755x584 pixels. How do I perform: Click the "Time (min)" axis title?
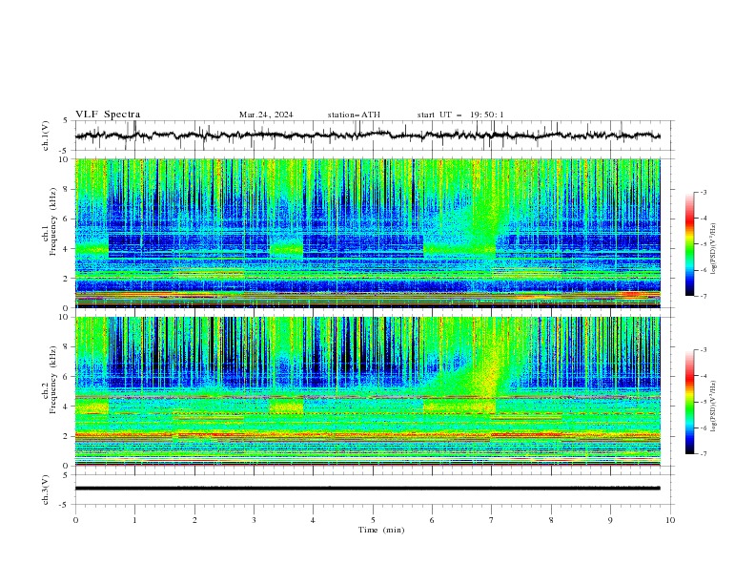pyautogui.click(x=381, y=530)
